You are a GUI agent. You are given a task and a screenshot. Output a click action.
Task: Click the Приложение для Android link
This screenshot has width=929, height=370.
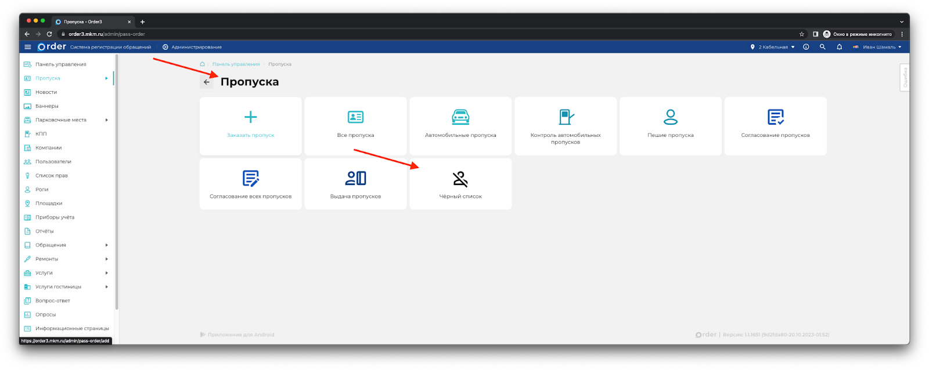pyautogui.click(x=240, y=335)
